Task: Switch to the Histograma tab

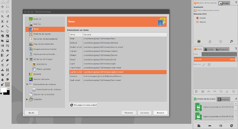Action: 222,49
